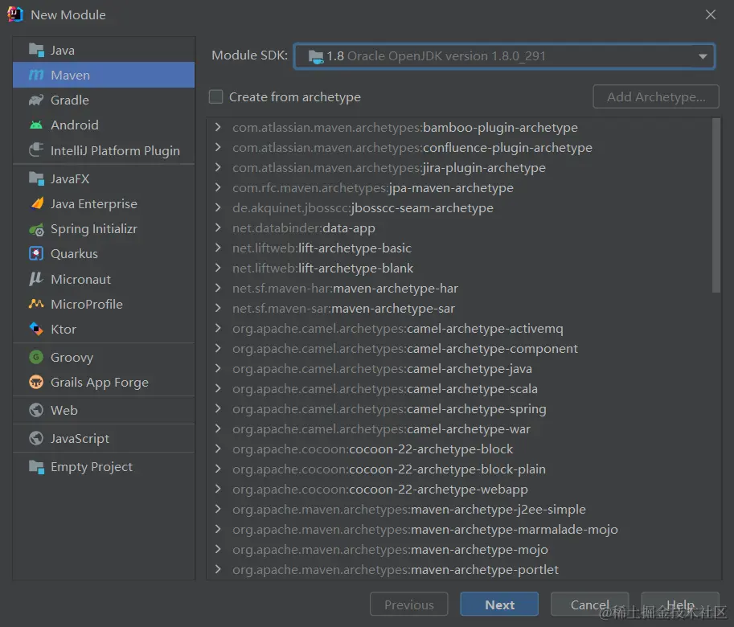Choose the Quarkus icon in sidebar
The image size is (734, 627).
coord(36,254)
